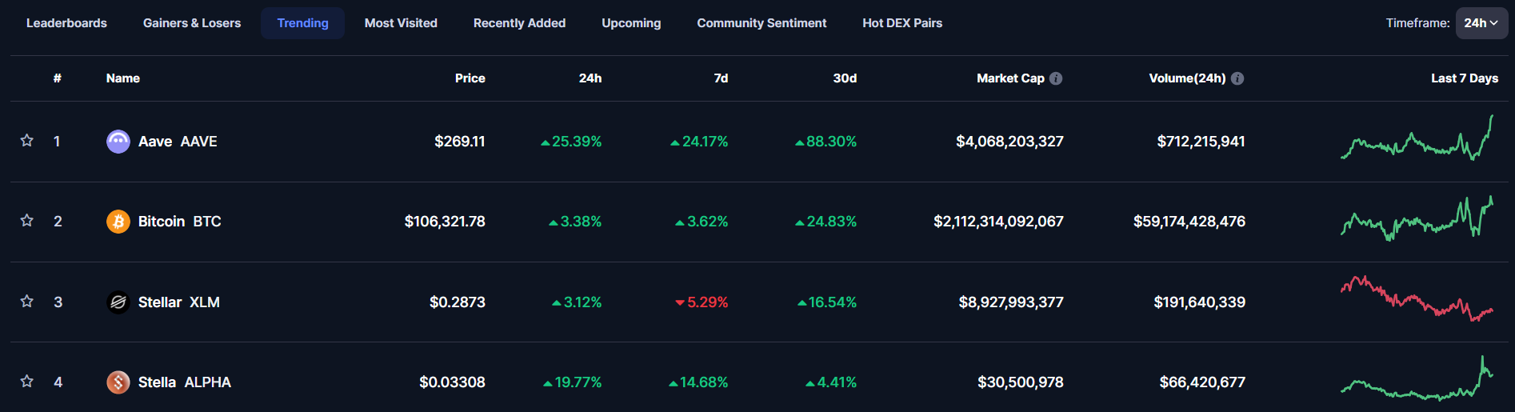
Task: Open Aave's 7-day sparkline chart
Action: point(1417,138)
